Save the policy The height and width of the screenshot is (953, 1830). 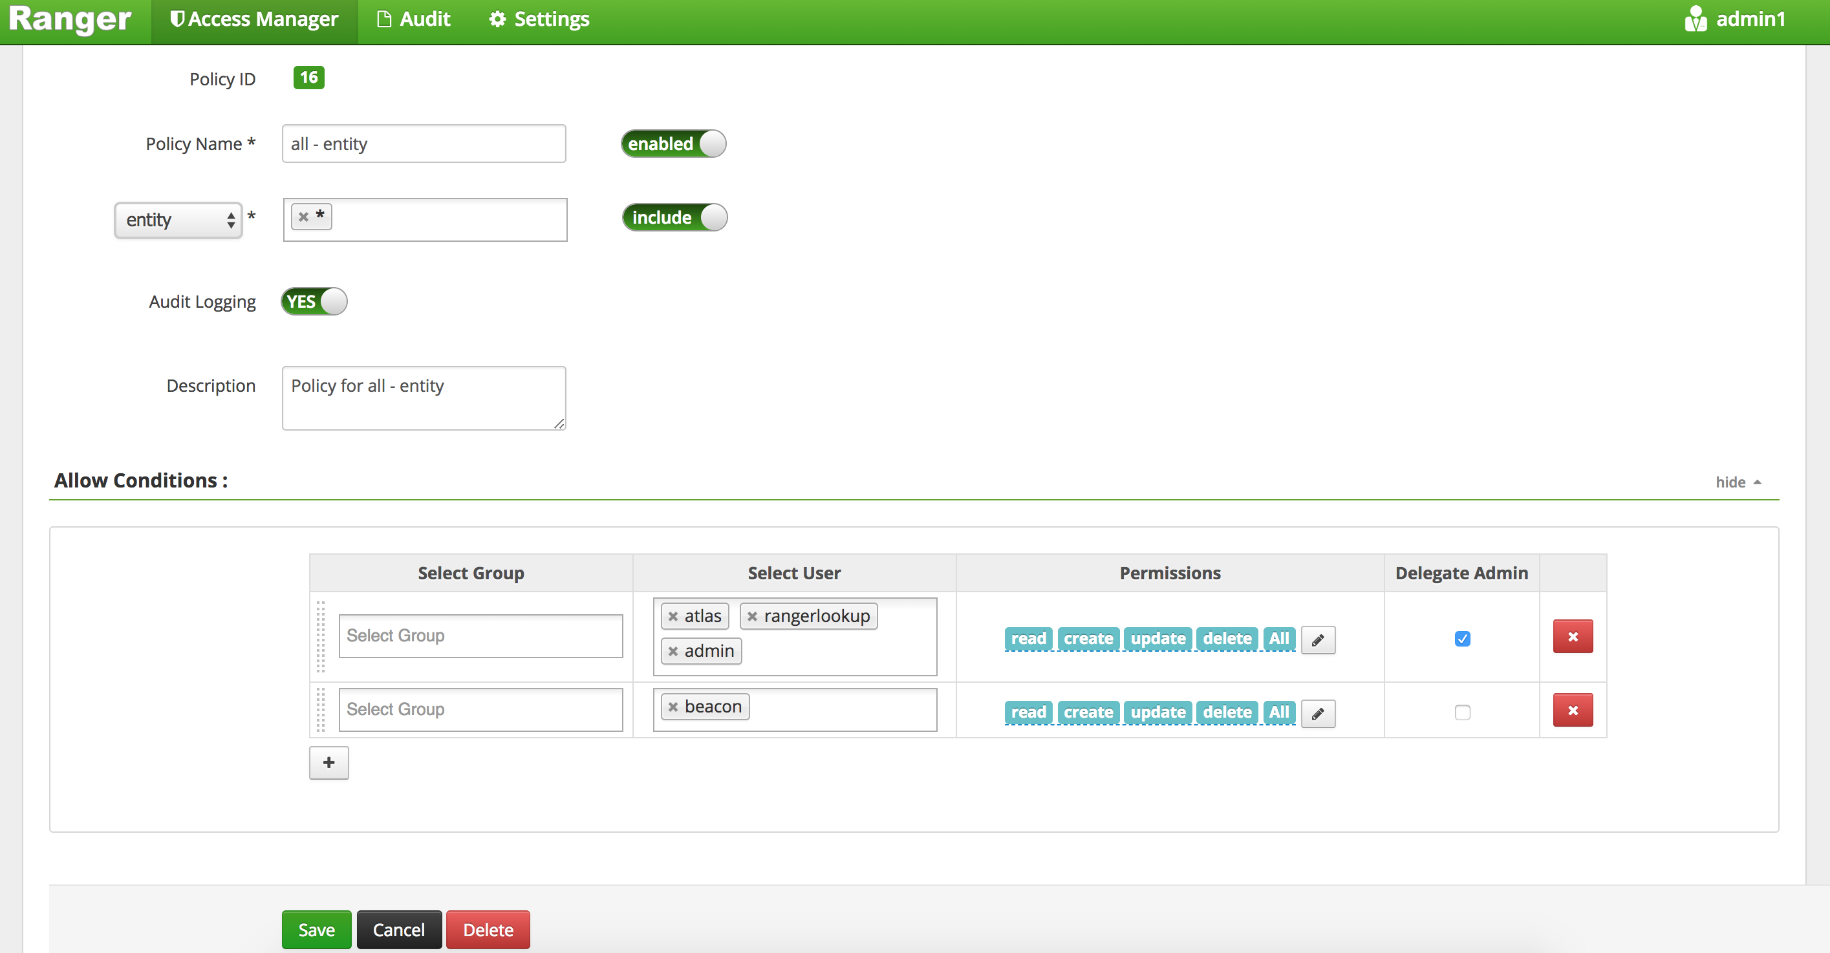coord(316,930)
